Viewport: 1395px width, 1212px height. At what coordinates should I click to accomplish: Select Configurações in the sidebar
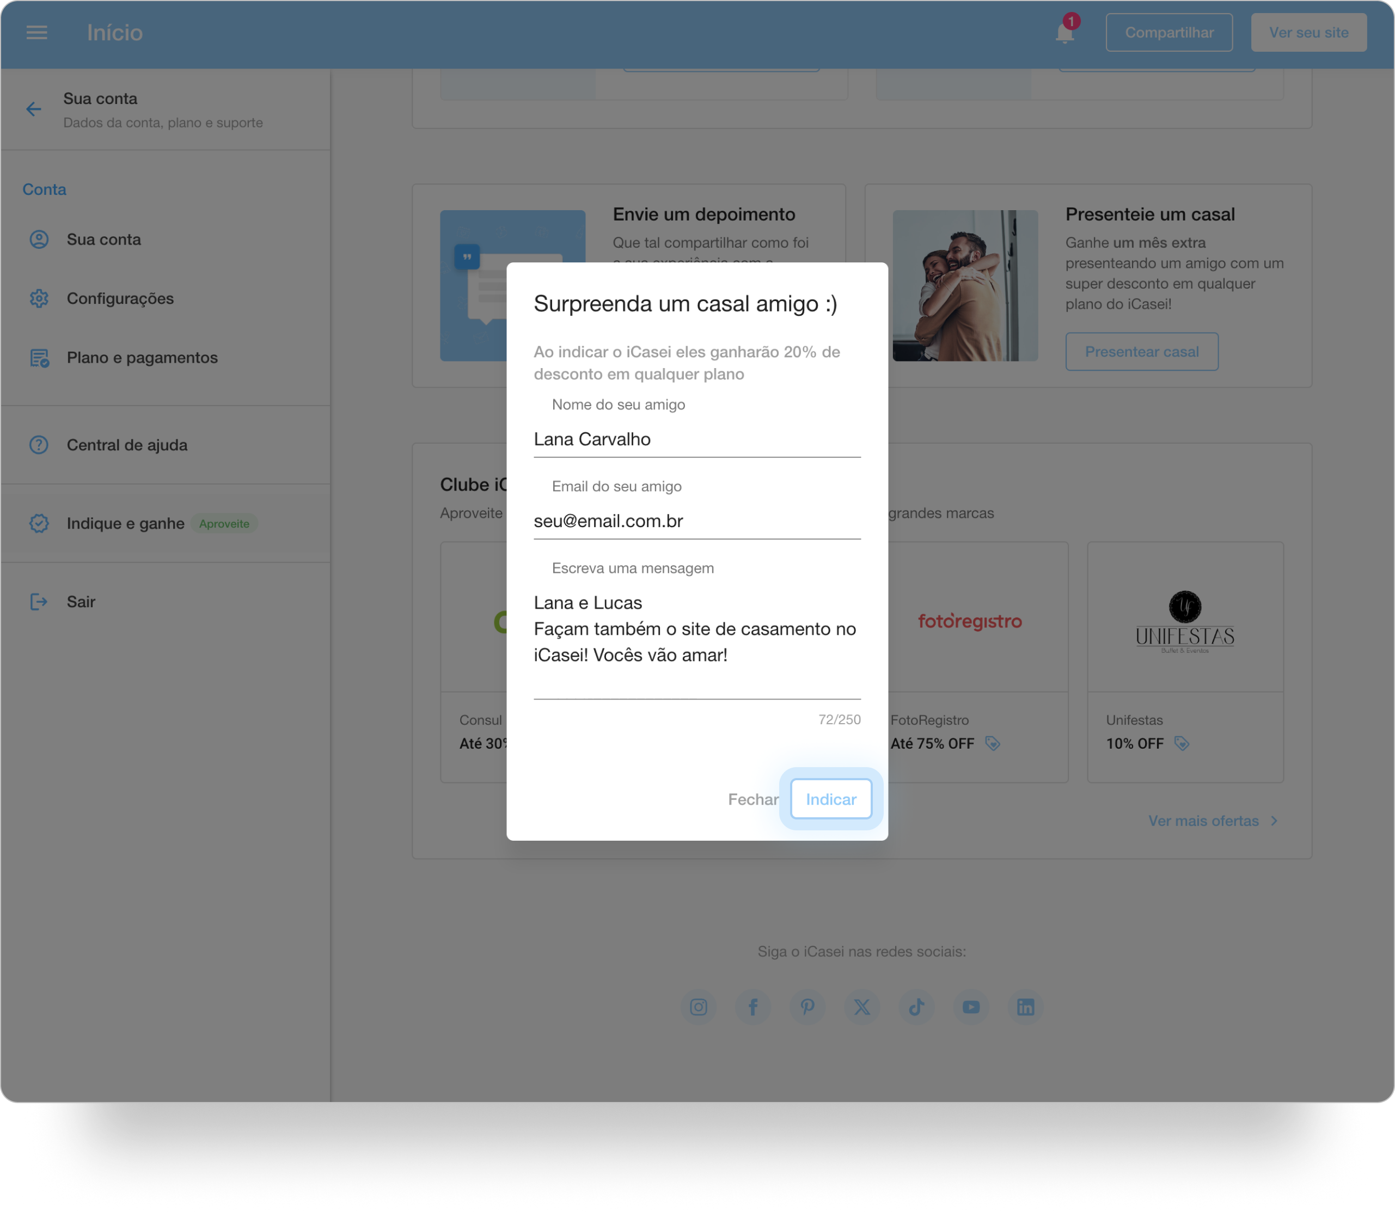point(120,298)
